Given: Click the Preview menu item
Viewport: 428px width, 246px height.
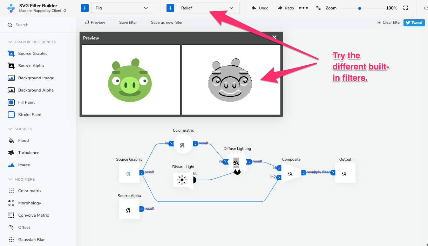Looking at the screenshot, I should (95, 22).
